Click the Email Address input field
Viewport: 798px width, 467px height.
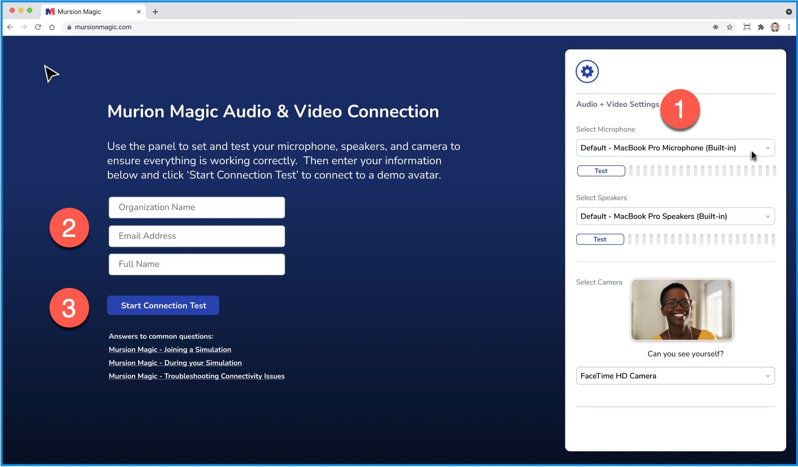click(x=196, y=236)
